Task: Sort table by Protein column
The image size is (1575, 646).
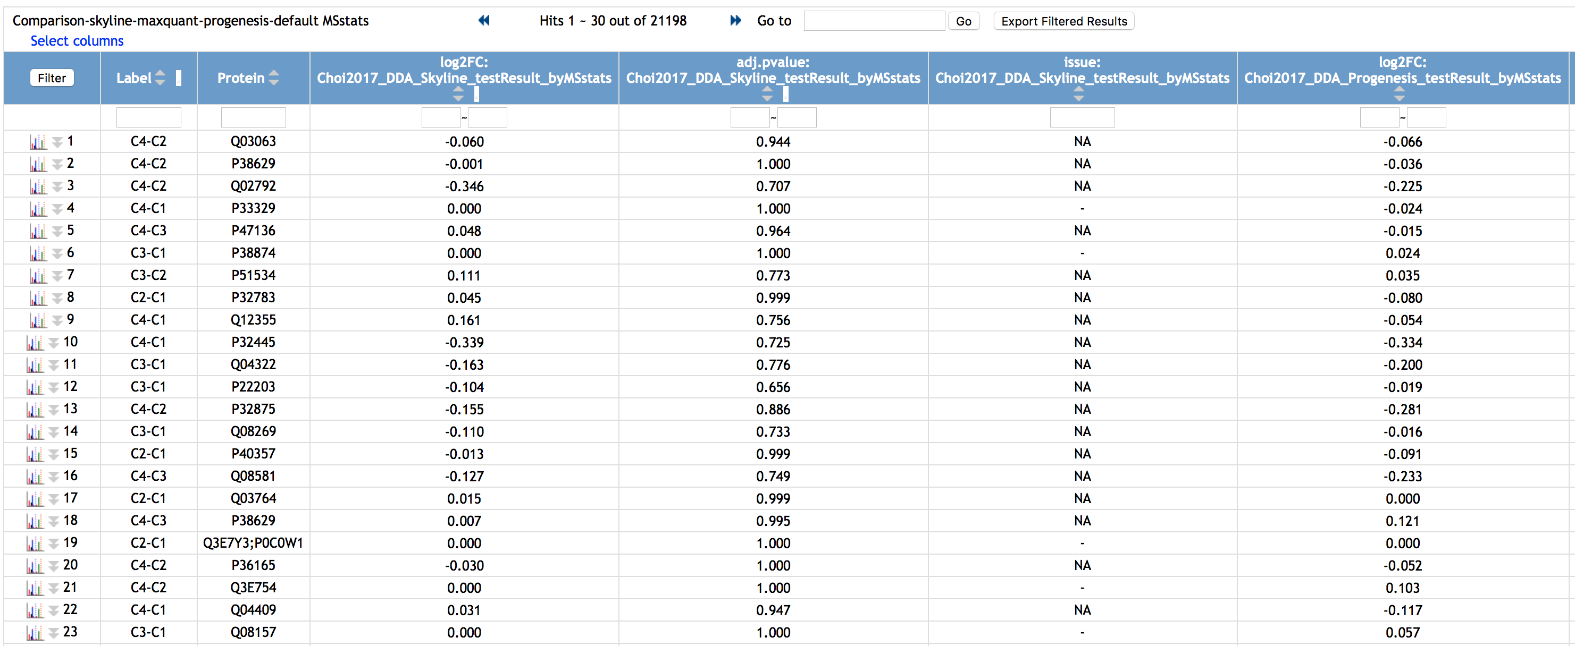Action: coord(274,78)
